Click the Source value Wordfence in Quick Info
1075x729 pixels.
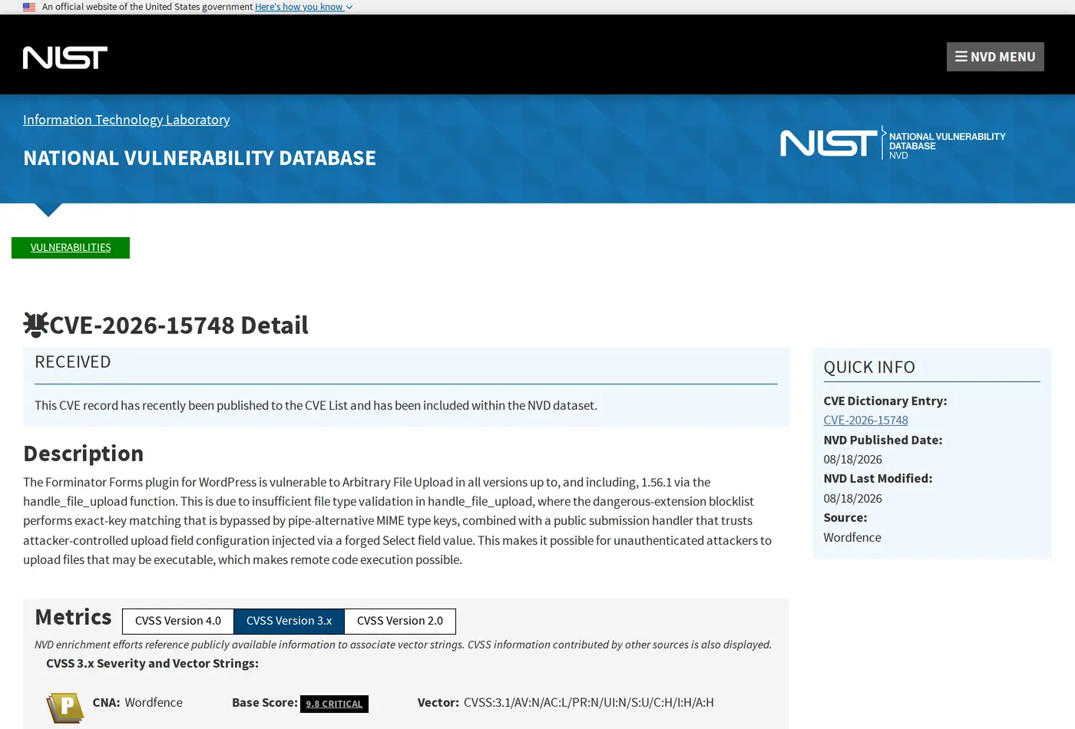point(852,537)
